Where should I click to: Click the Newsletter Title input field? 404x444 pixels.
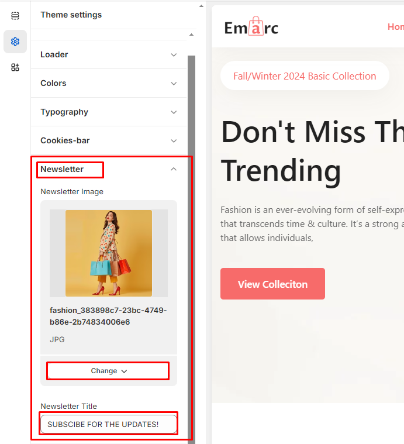tap(109, 424)
